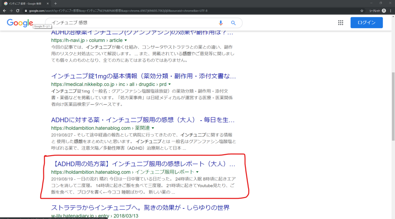
Task: Click the Google logo to go home
Action: click(20, 23)
